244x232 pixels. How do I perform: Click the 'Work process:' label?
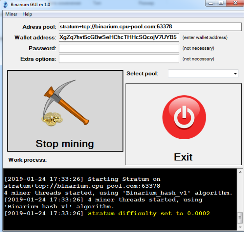coord(28,160)
